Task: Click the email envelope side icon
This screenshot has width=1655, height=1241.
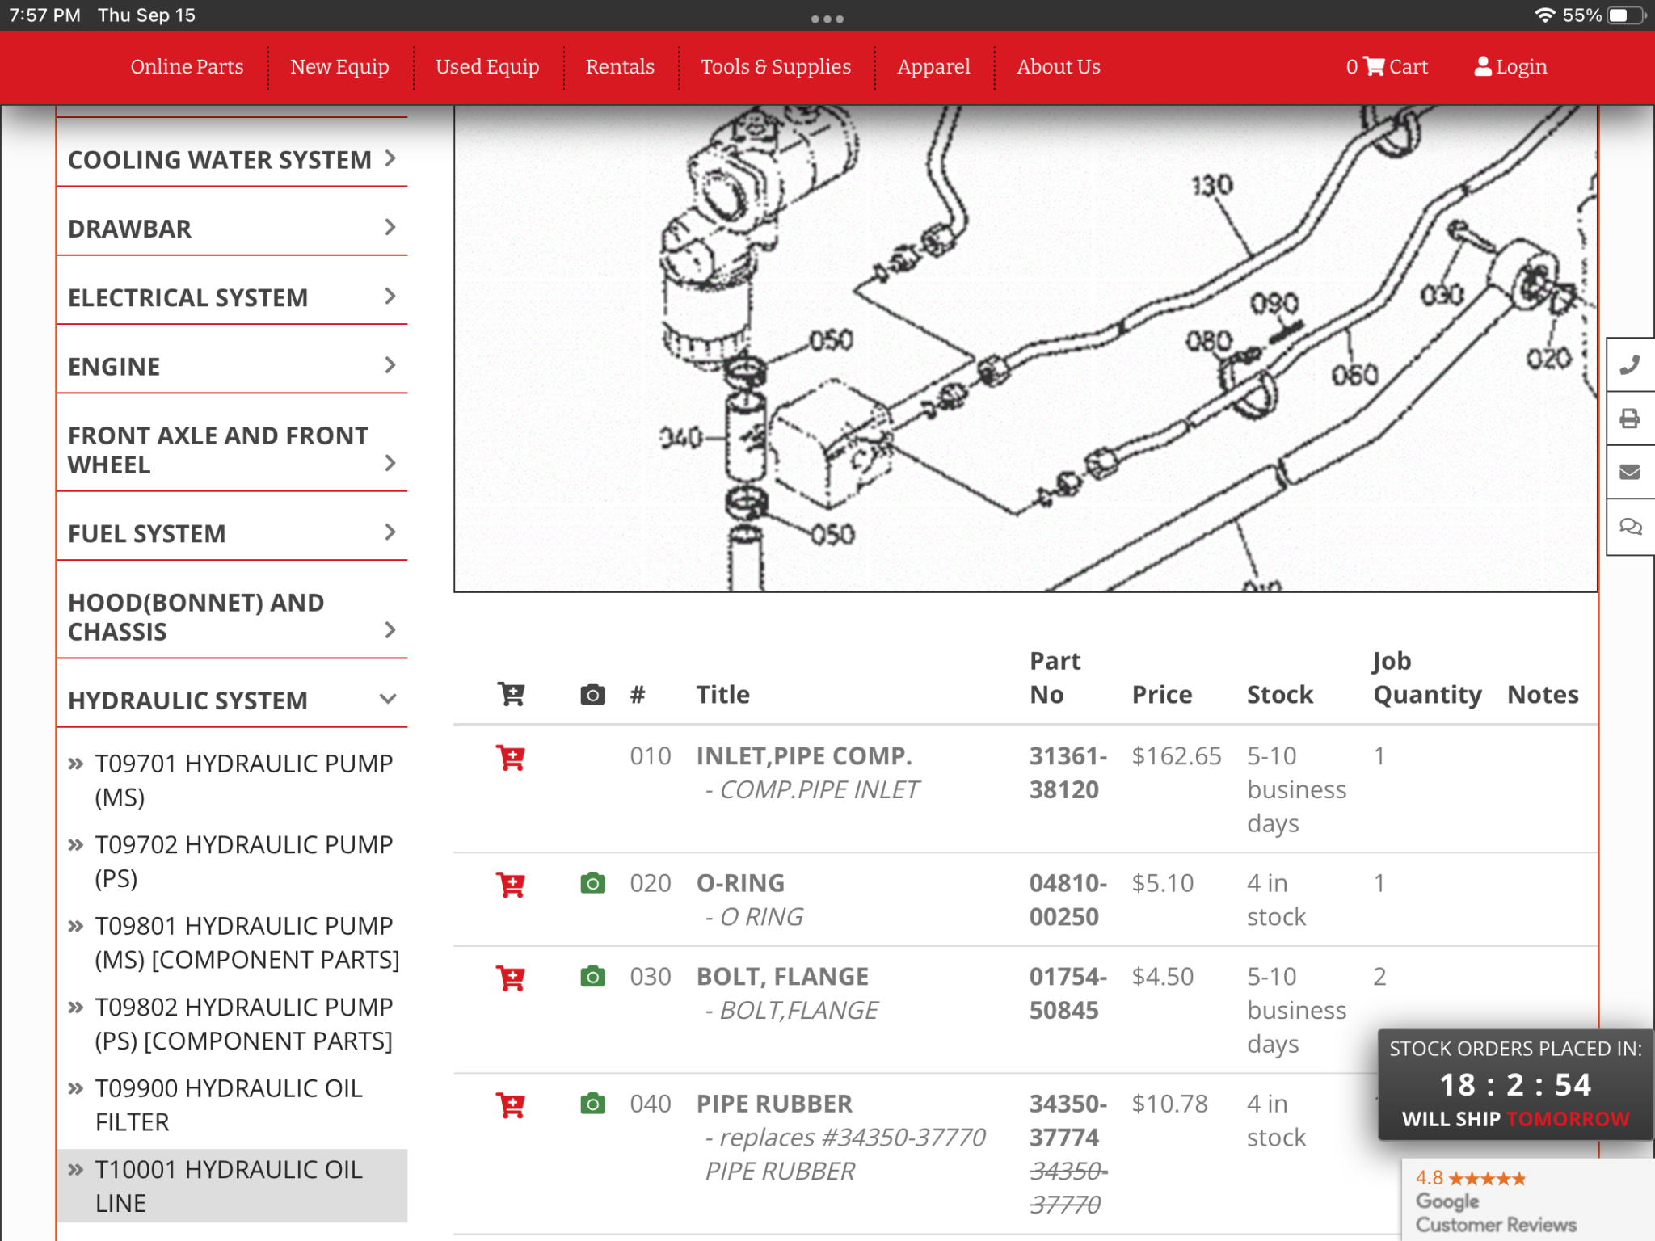Action: click(x=1630, y=472)
